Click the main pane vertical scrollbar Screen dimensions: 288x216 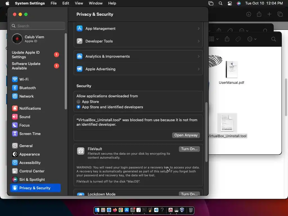pos(206,132)
